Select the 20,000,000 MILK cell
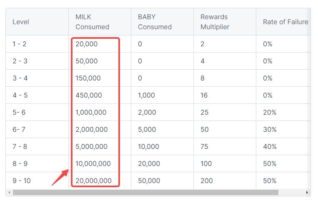 (x=93, y=181)
